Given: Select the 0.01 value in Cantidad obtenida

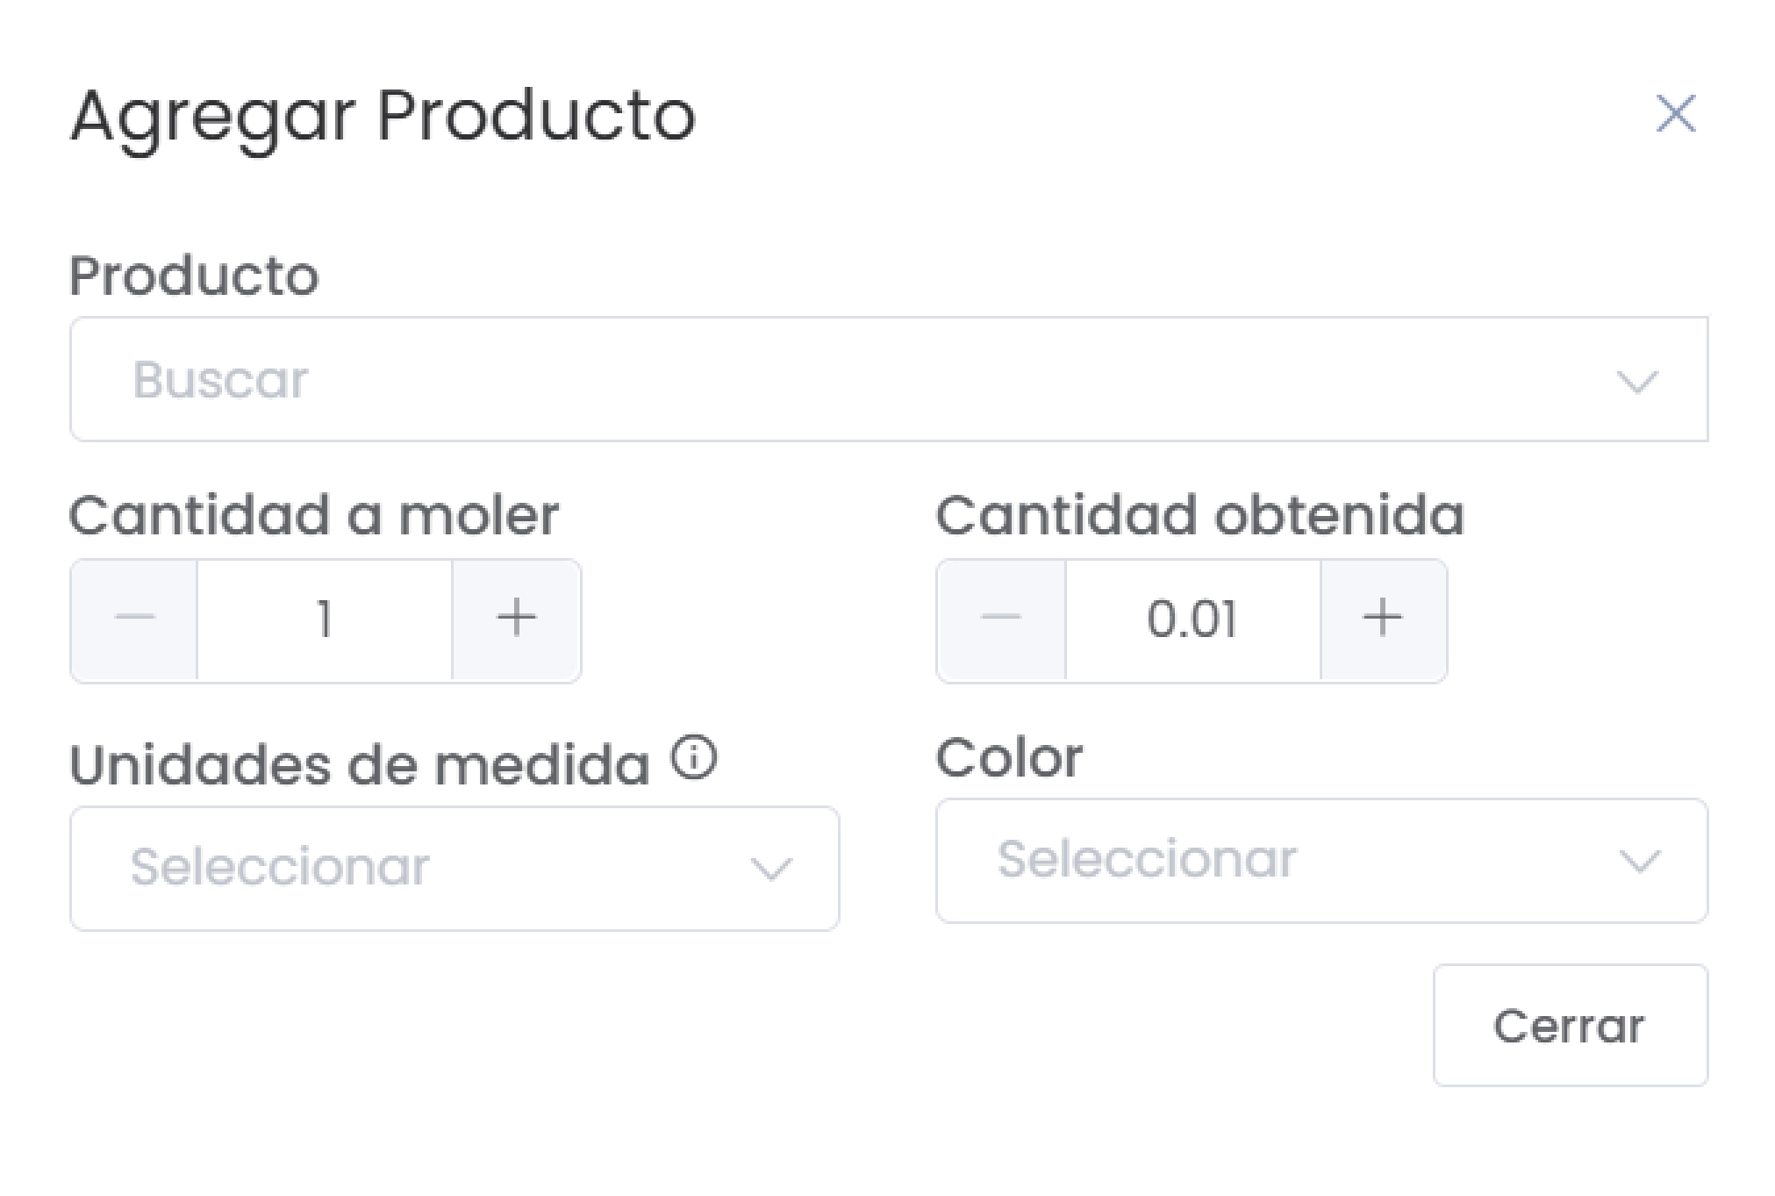Looking at the screenshot, I should tap(1192, 618).
